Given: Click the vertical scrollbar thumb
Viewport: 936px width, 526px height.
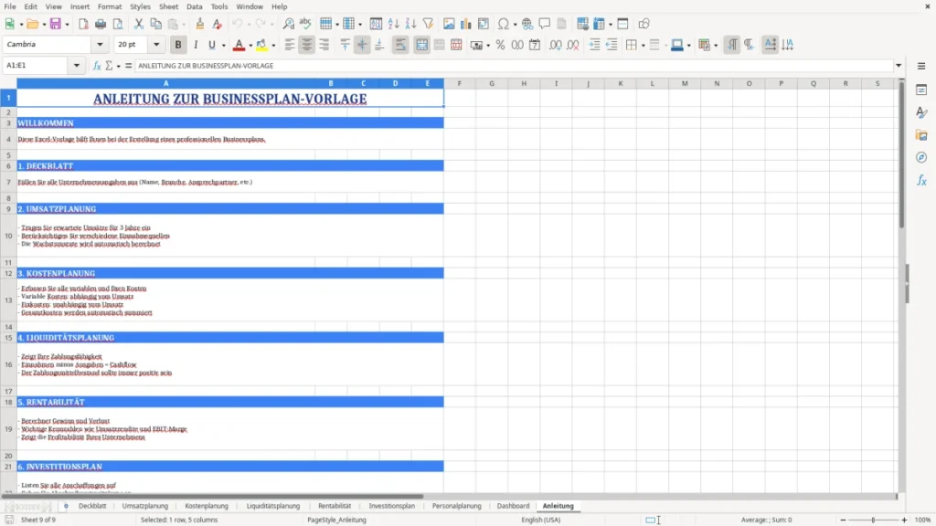Looking at the screenshot, I should [x=901, y=155].
